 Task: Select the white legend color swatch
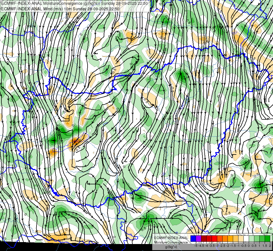[x=246, y=238]
